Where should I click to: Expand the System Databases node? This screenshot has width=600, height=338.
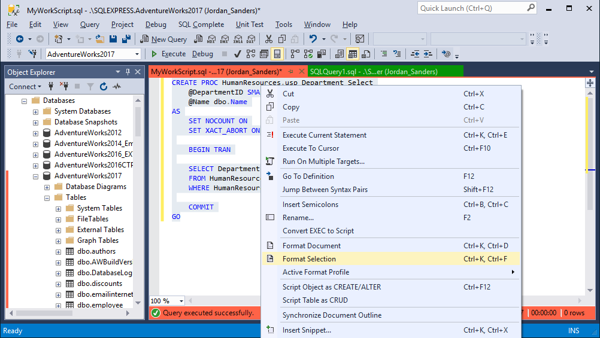click(x=35, y=112)
